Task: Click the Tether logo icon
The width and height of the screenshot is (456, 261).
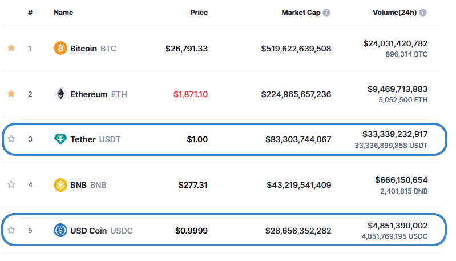Action: [60, 139]
